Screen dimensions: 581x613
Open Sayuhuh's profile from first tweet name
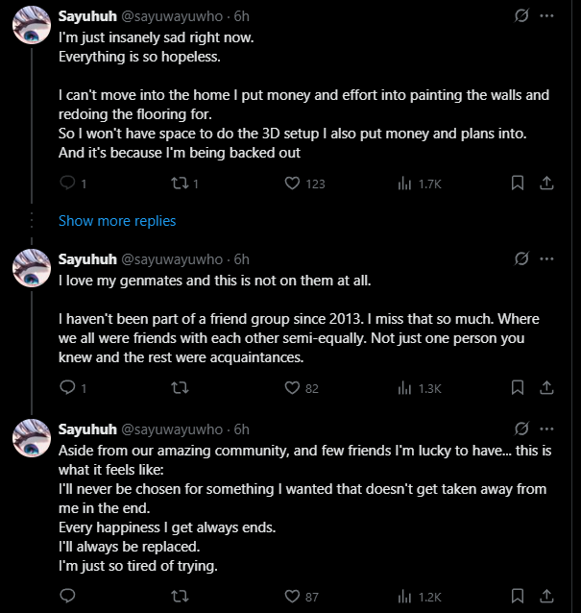(86, 16)
